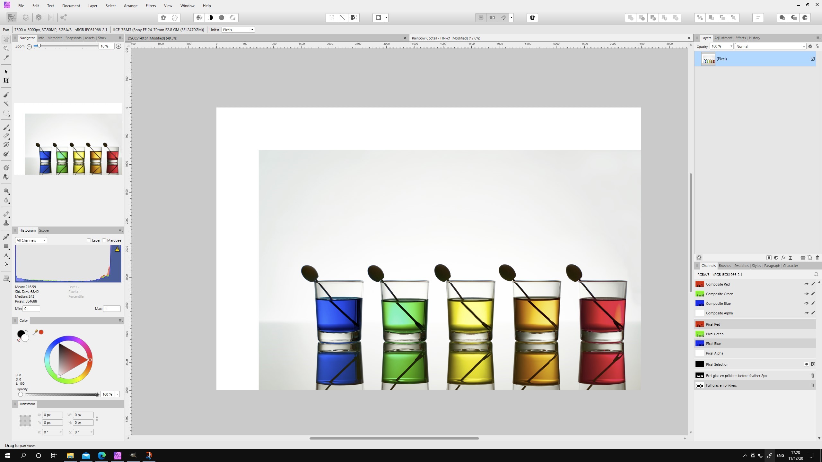
Task: Select the Move tool arrow
Action: (6, 72)
